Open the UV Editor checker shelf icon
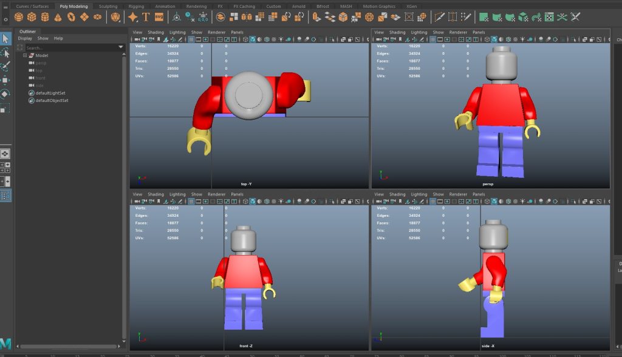The image size is (622, 357). (549, 17)
